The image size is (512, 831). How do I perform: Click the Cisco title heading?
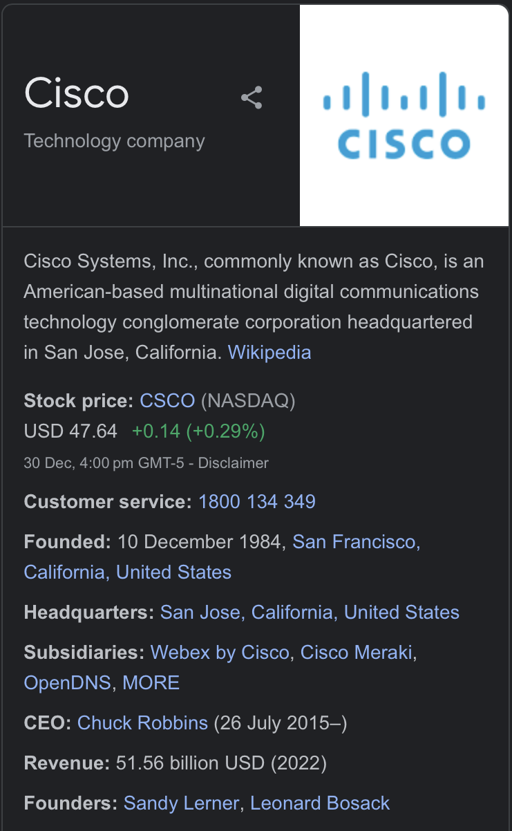[x=76, y=93]
